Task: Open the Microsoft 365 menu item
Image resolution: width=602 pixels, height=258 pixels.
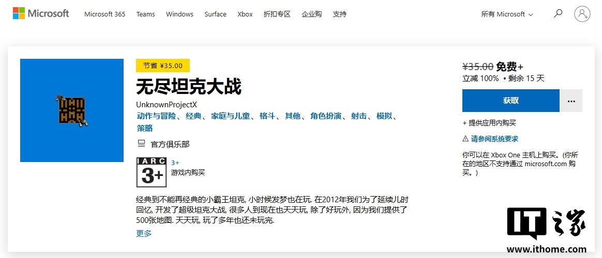Action: pyautogui.click(x=105, y=14)
